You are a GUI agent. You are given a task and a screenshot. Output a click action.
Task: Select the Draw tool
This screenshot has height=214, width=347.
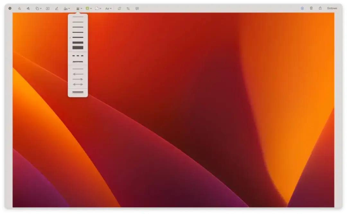(28, 8)
